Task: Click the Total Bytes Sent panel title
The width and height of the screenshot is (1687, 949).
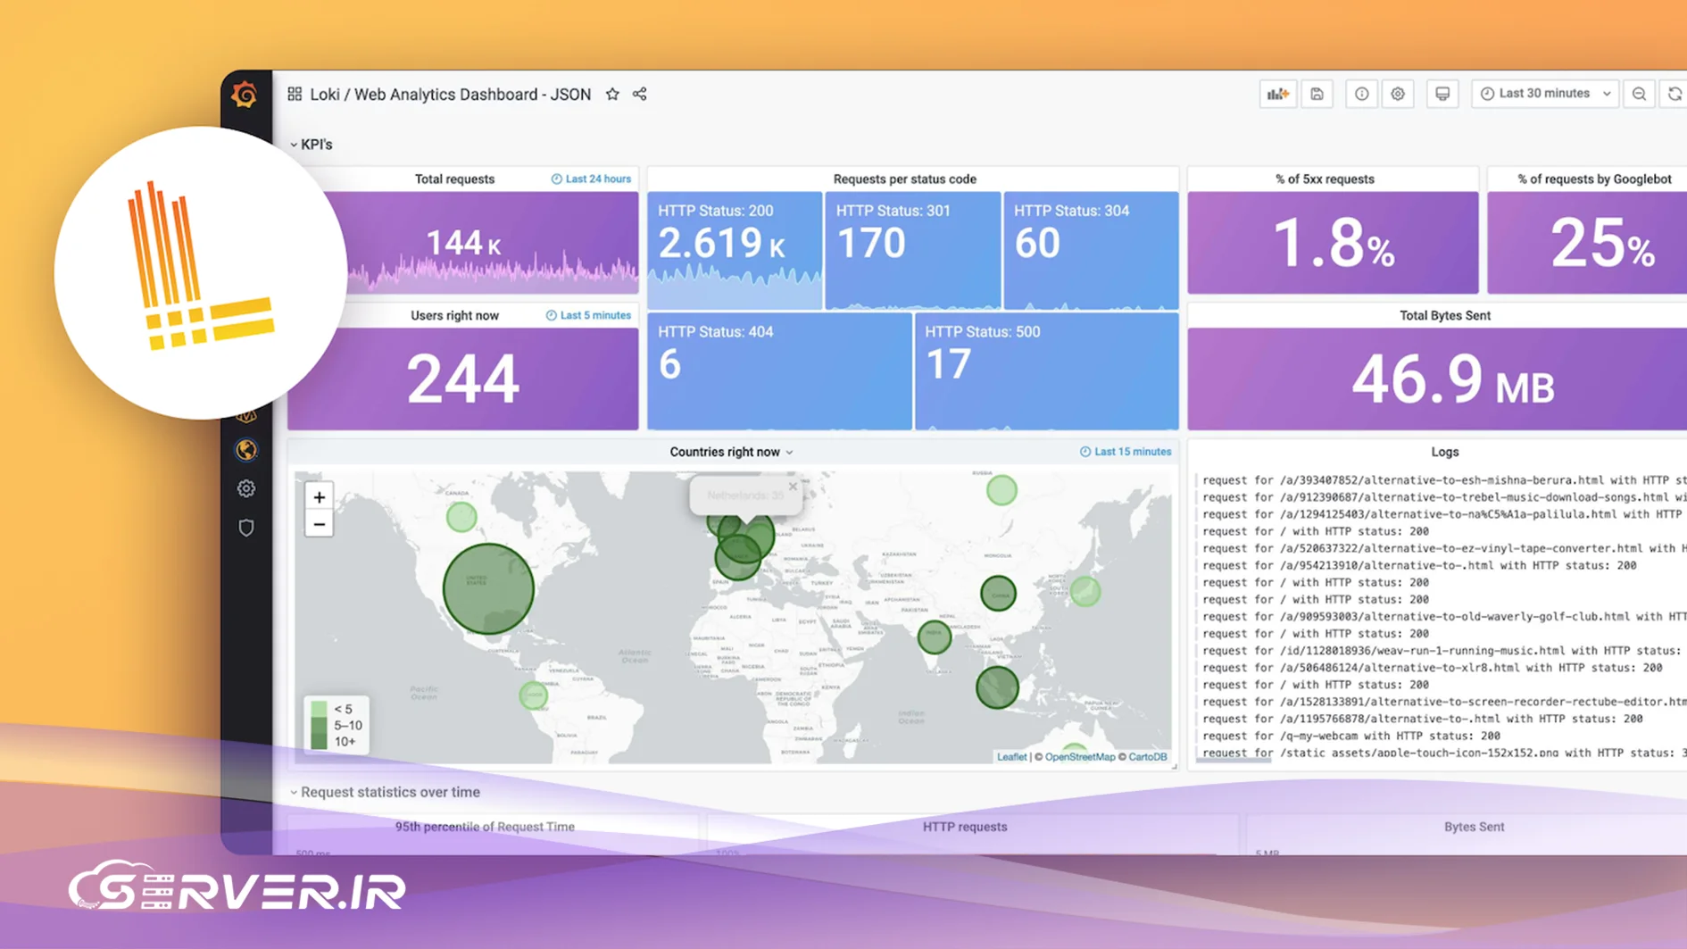Action: click(1445, 316)
